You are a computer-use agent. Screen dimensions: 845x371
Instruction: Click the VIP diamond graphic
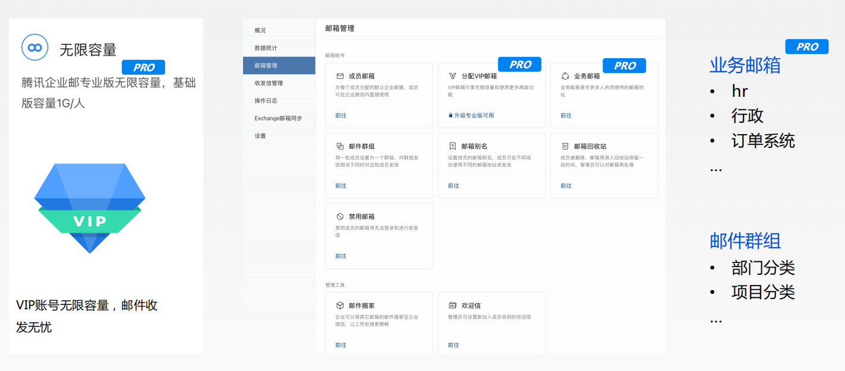coord(90,208)
